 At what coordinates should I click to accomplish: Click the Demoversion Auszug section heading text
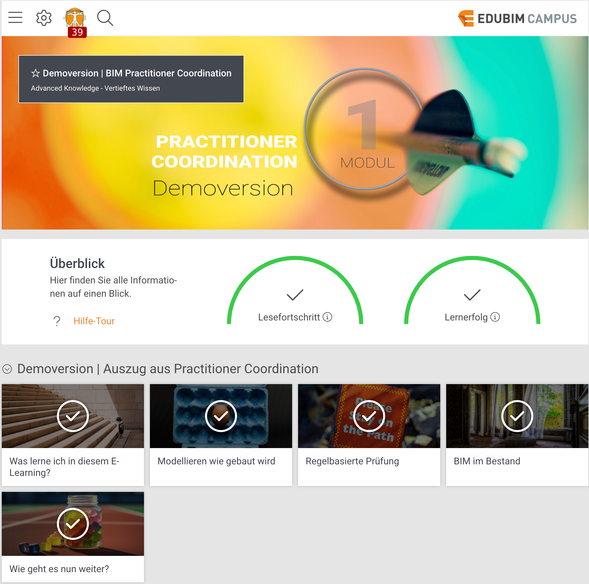coord(168,369)
